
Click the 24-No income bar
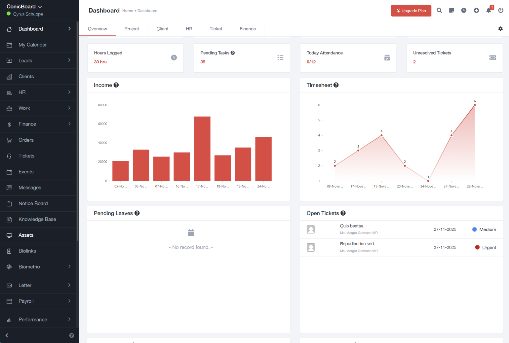(263, 159)
